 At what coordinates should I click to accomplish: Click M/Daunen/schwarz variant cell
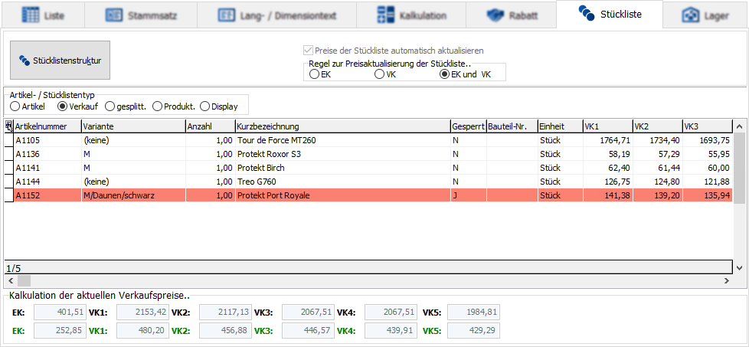[133, 195]
